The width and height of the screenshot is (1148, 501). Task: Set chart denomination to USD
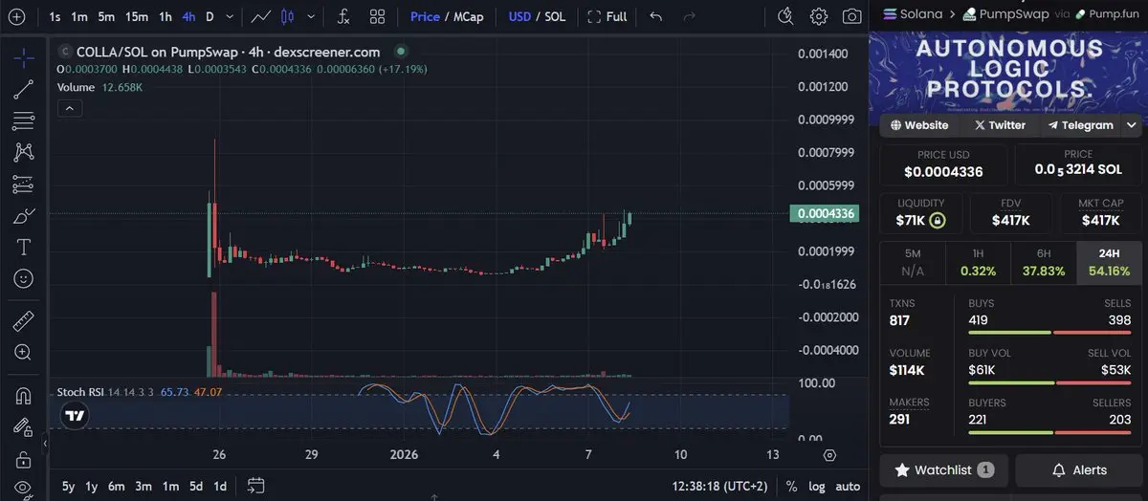pos(519,16)
